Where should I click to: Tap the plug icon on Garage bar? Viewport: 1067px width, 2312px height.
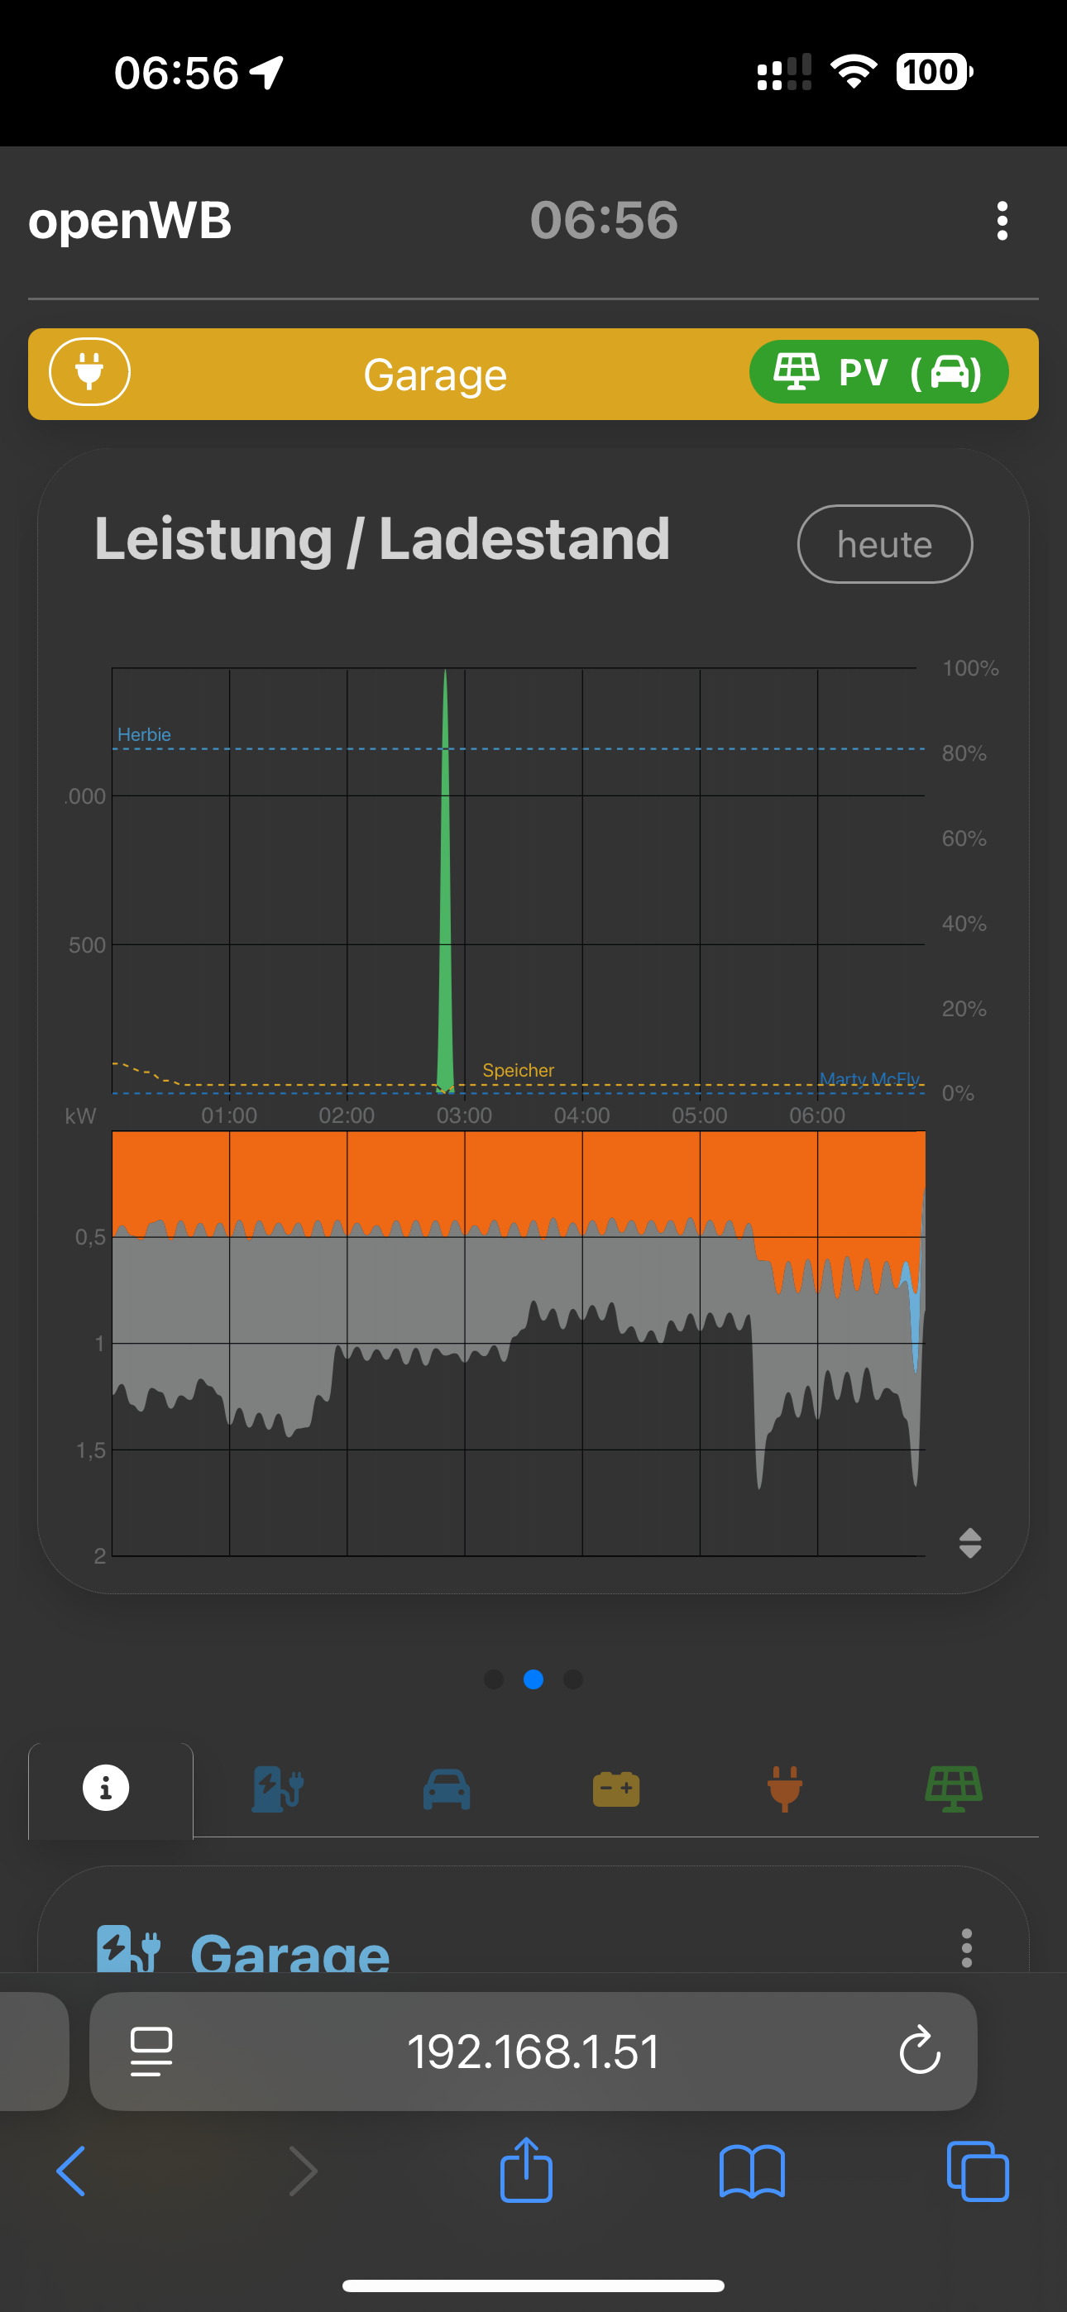(89, 371)
